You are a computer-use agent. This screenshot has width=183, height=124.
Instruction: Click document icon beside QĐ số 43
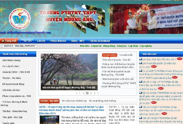point(141,107)
